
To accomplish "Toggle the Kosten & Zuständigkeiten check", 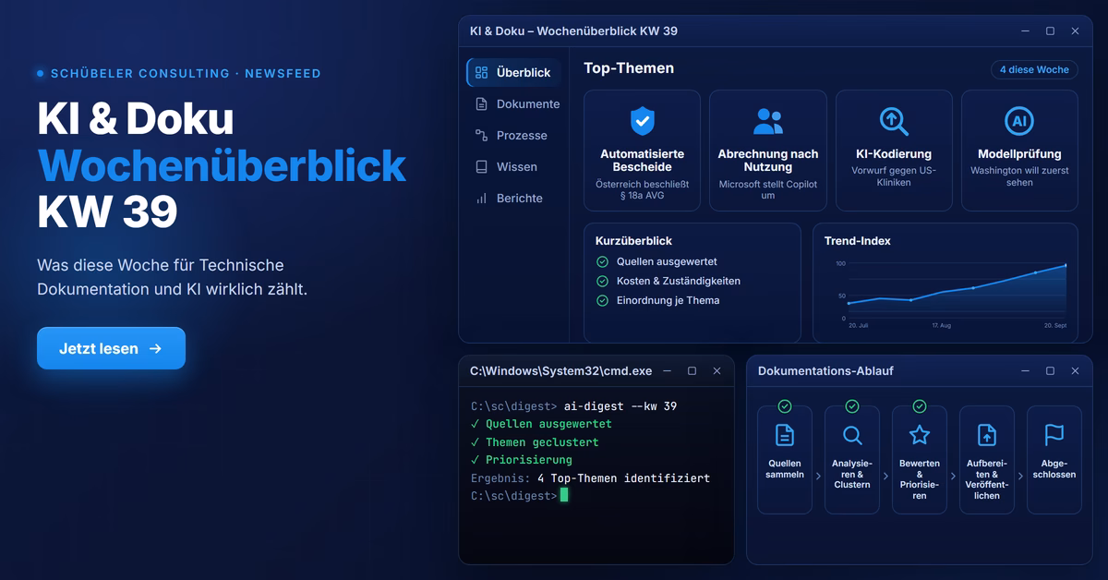I will coord(602,281).
